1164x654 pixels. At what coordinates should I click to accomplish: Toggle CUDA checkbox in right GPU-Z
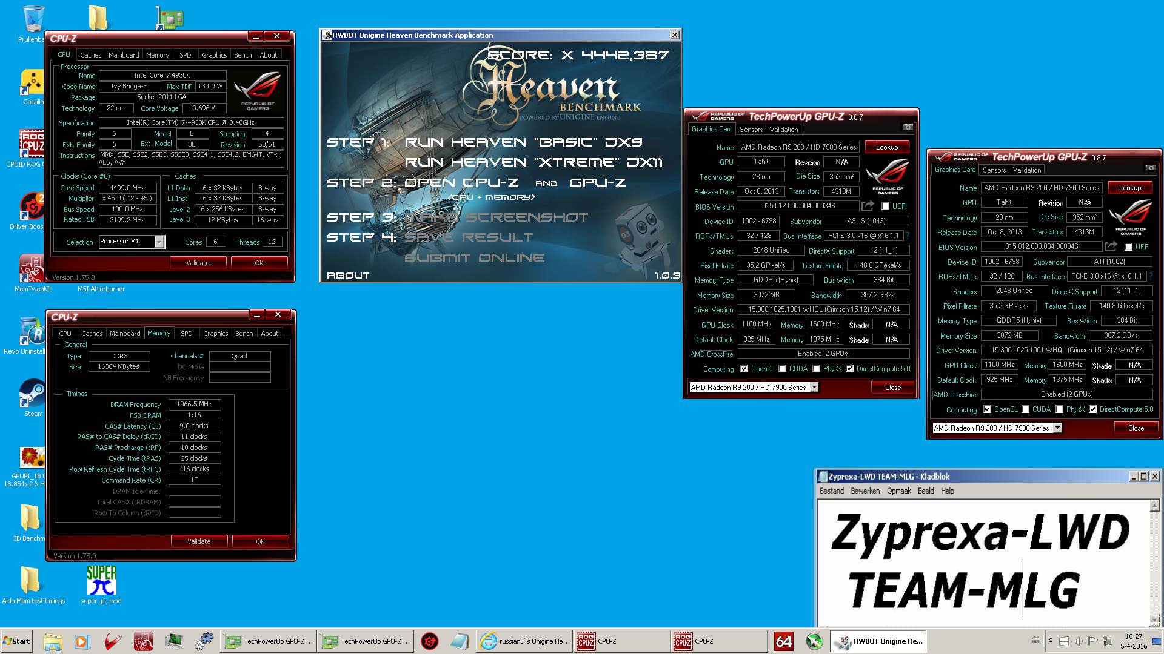1026,409
